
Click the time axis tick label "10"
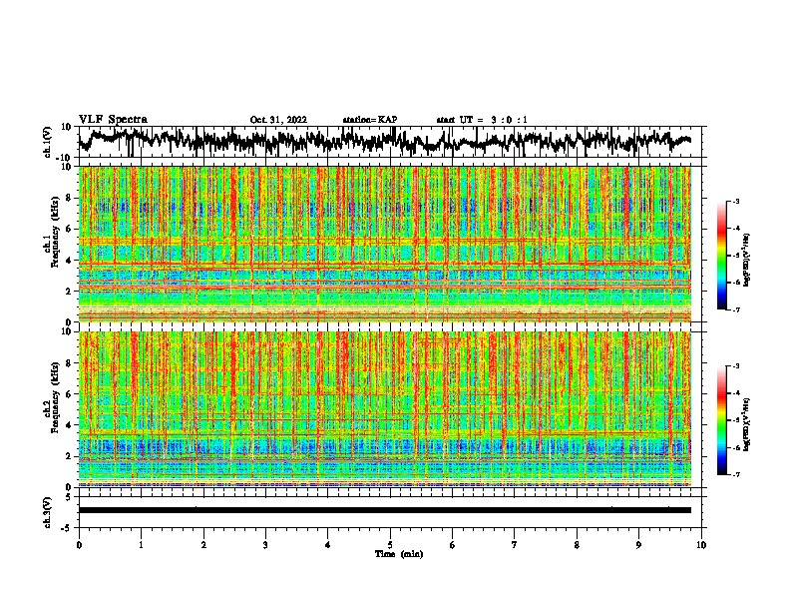[x=701, y=545]
